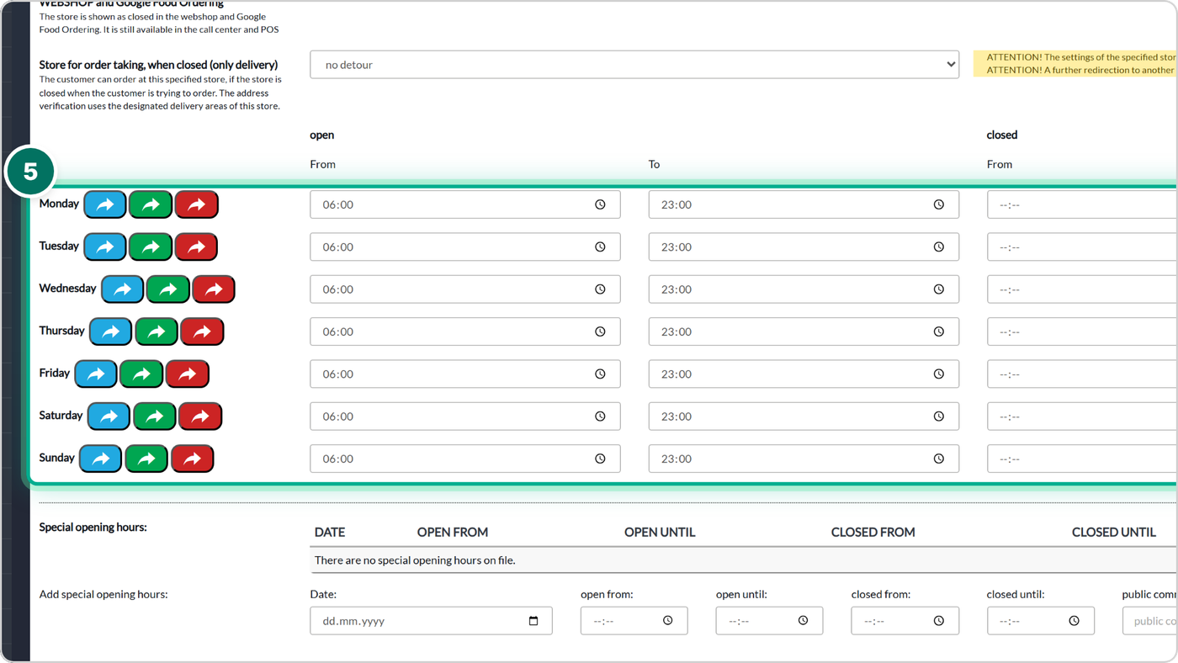1178x663 pixels.
Task: Click Friday's red arrow button
Action: (187, 374)
